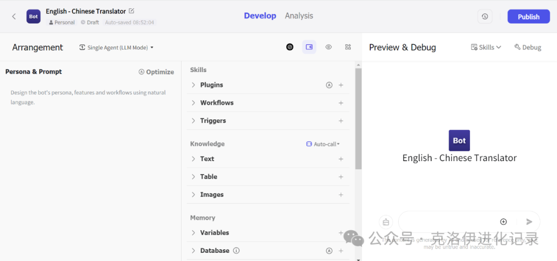
Task: Expand the Table knowledge section
Action: tap(193, 177)
